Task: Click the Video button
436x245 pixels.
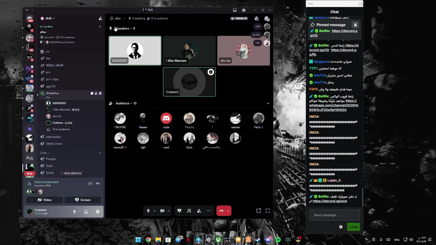Action: 45,200
